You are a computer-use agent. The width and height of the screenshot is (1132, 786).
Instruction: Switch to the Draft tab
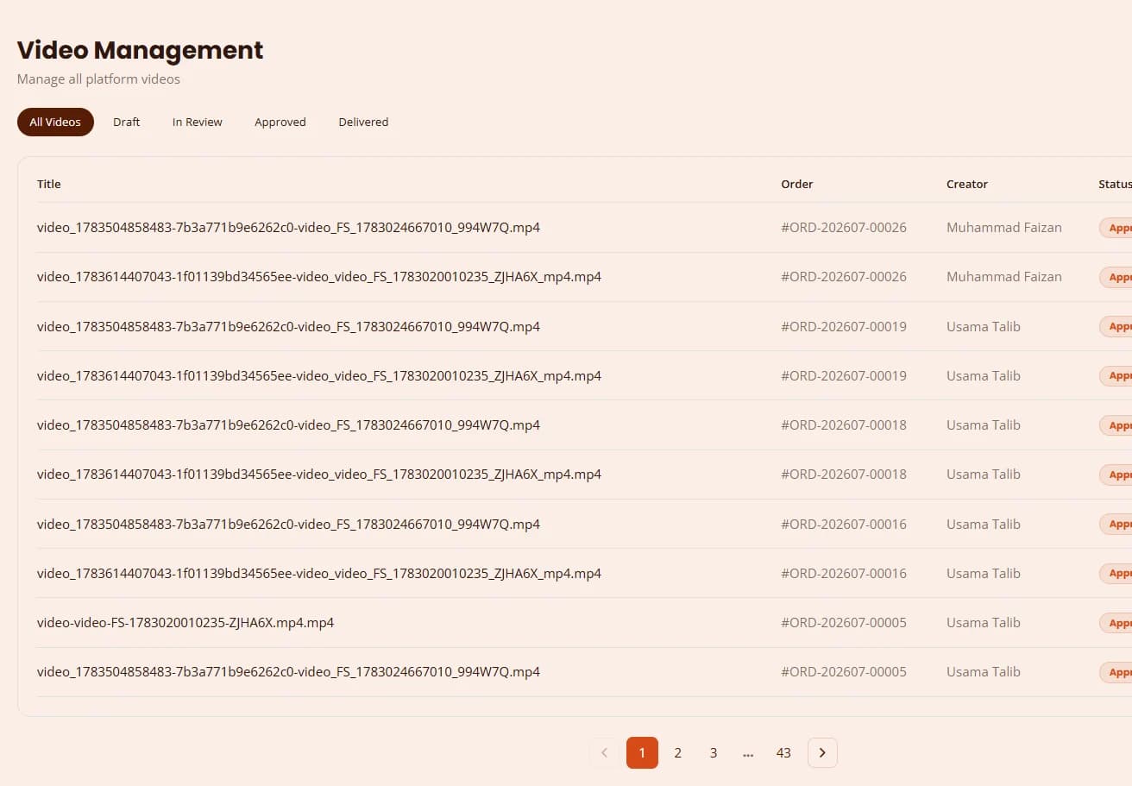coord(126,122)
